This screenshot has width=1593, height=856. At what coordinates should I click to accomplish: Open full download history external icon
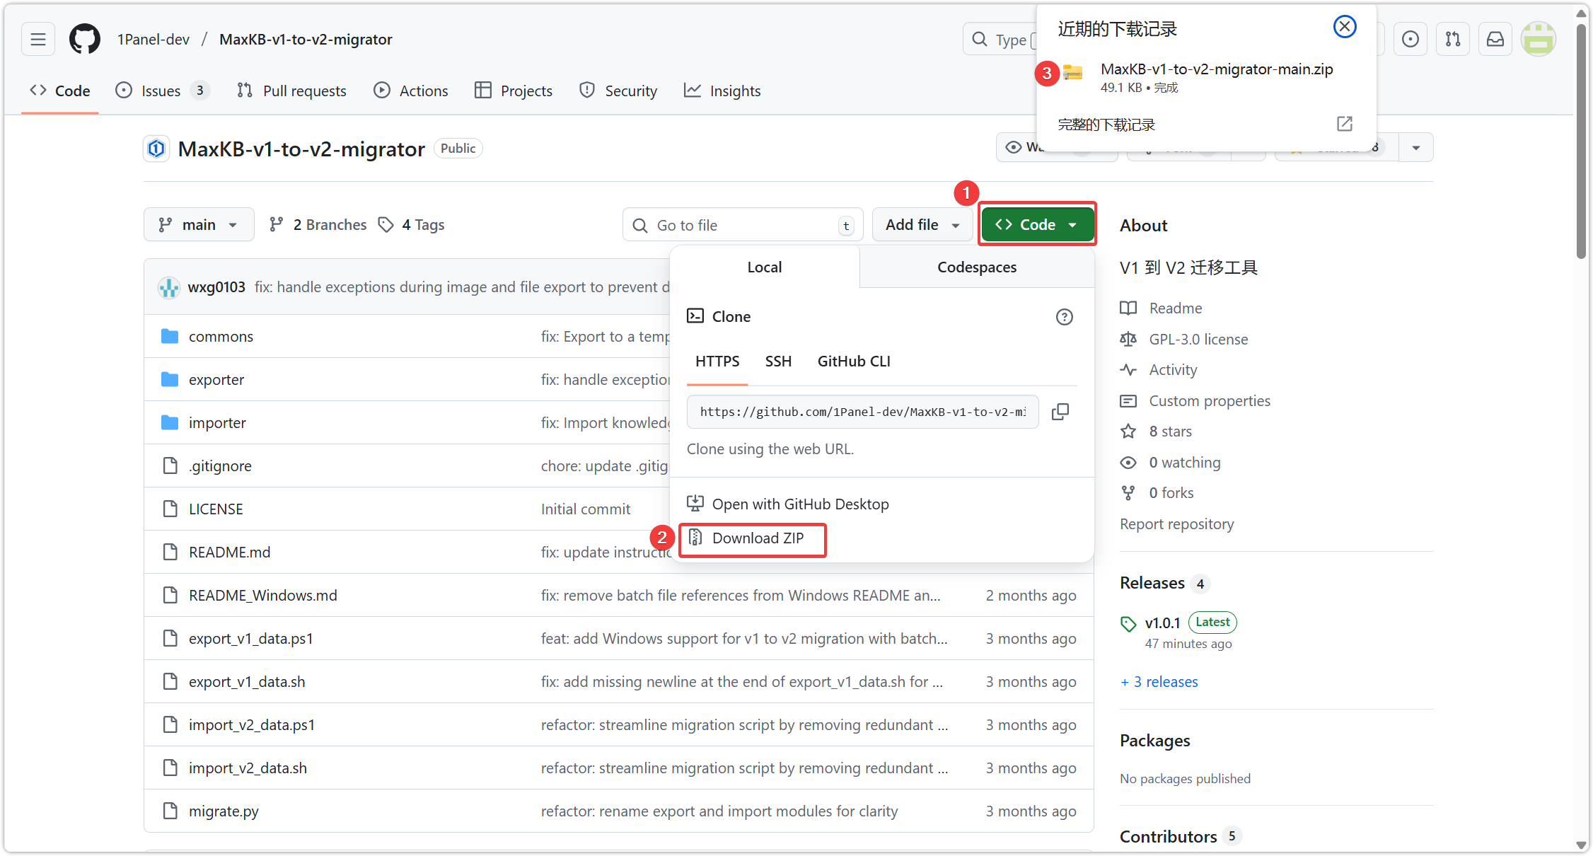click(1344, 125)
